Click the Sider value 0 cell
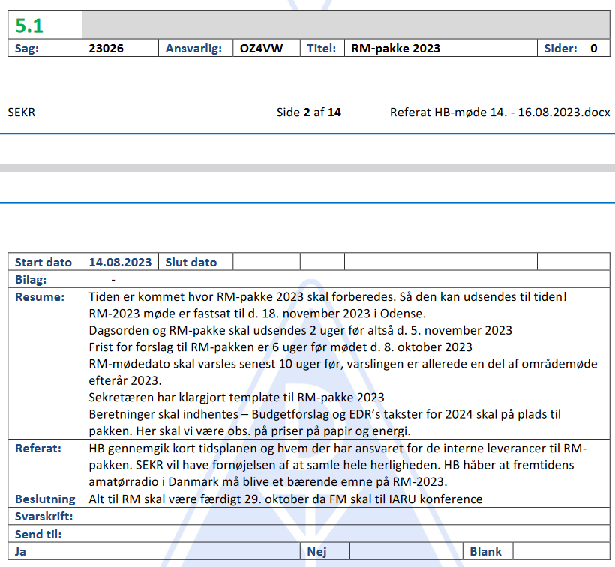This screenshot has height=567, width=615. pyautogui.click(x=594, y=49)
